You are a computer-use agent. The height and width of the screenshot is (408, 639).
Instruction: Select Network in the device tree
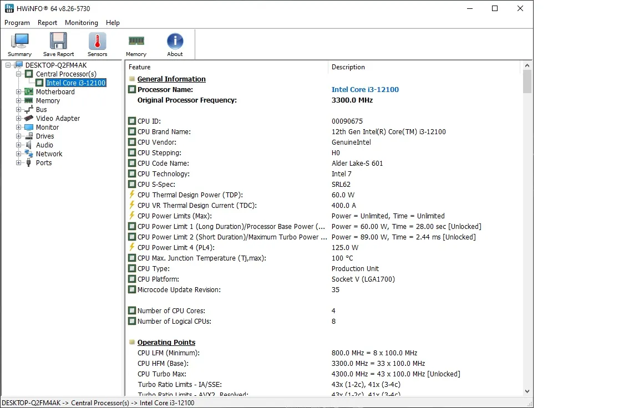(x=49, y=154)
